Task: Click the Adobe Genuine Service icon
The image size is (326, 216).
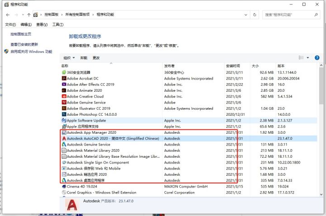Action: (64, 102)
